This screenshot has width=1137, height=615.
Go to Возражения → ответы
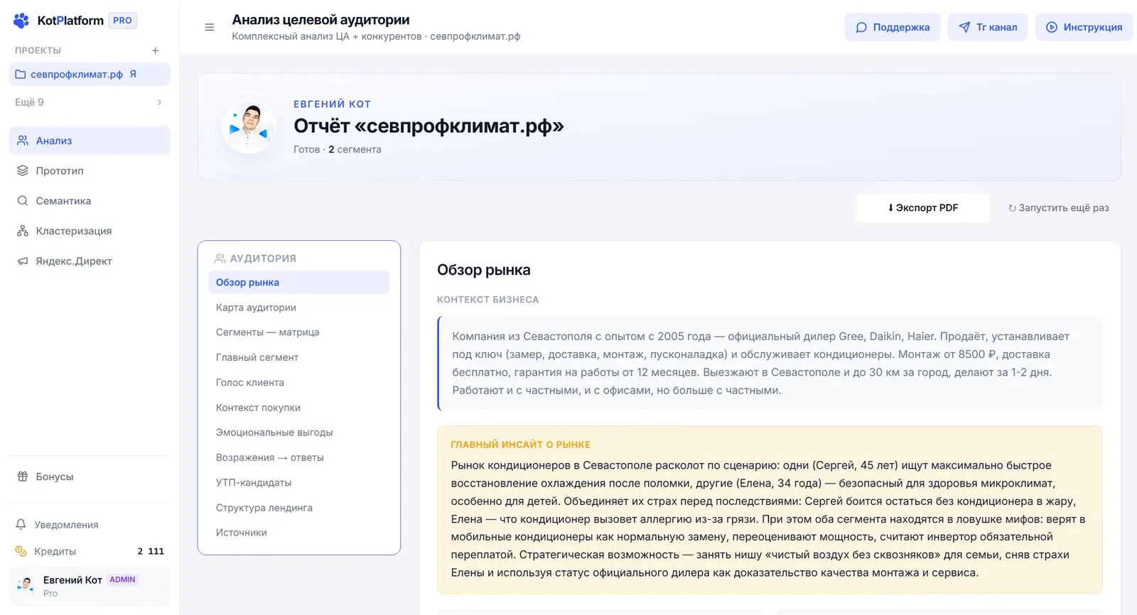[298, 457]
